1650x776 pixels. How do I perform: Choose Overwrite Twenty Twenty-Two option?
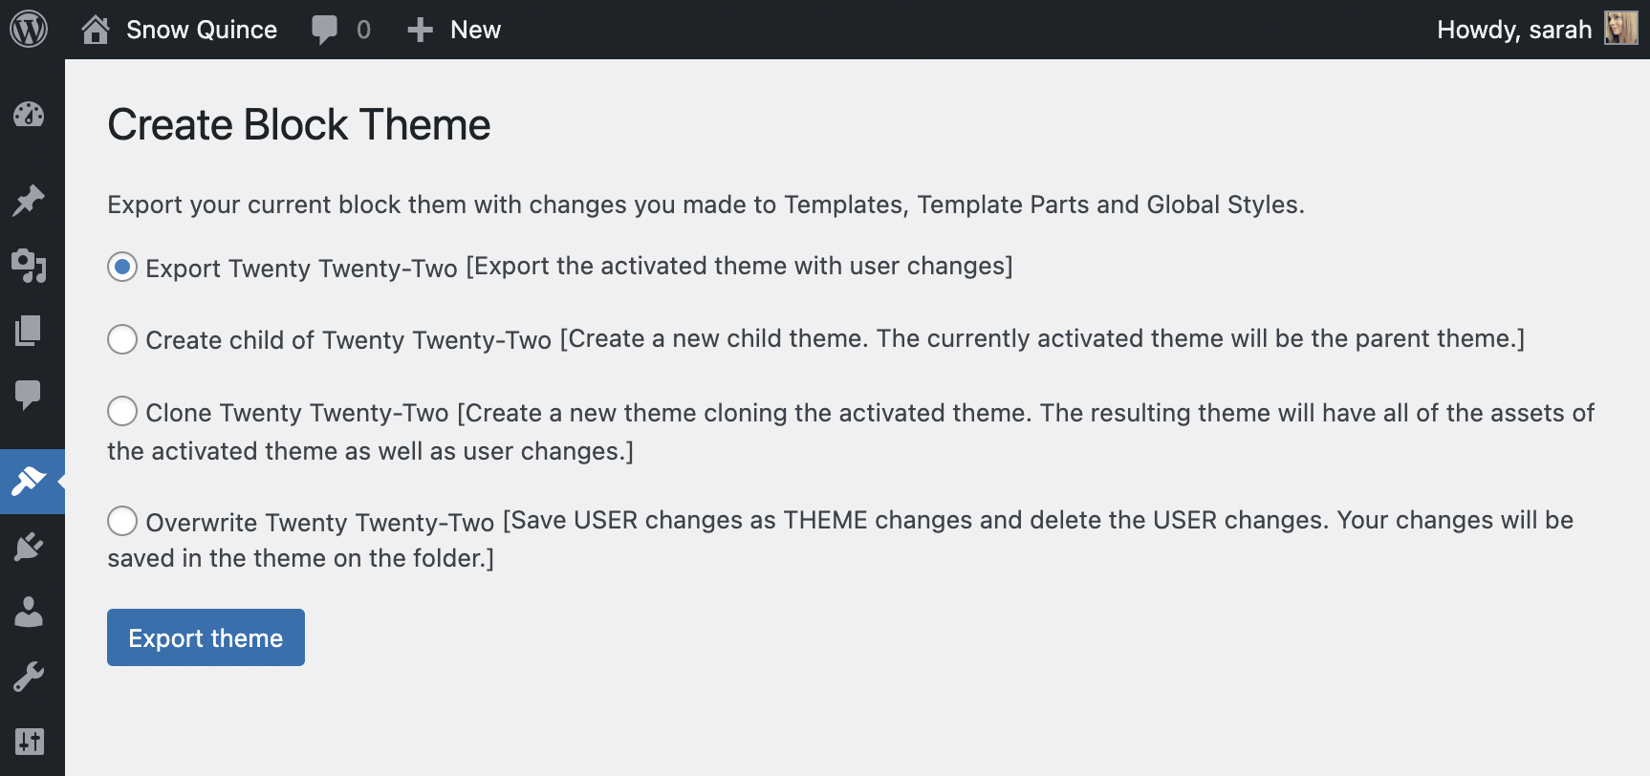click(x=122, y=521)
